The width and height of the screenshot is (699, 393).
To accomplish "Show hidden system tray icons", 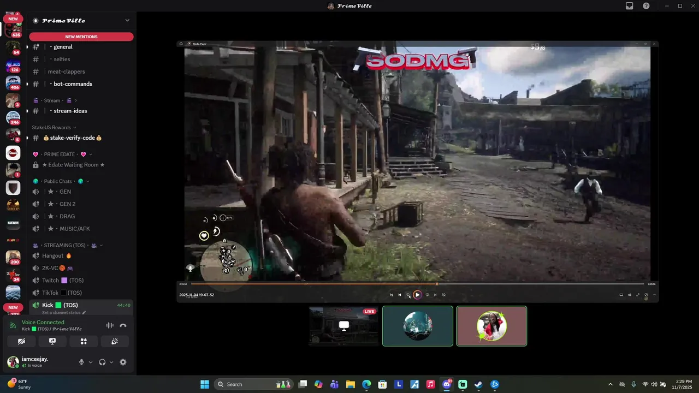I will tap(611, 384).
